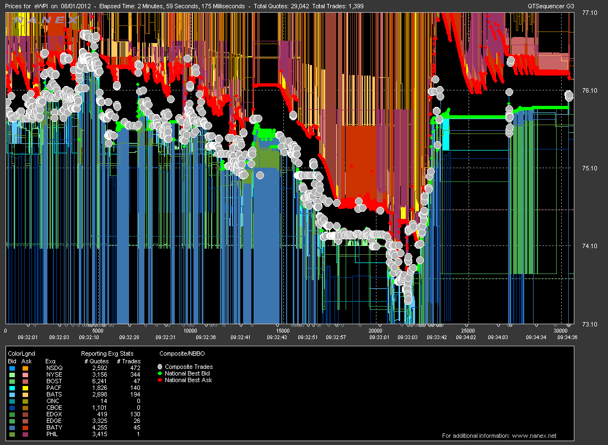
Task: Select the NSDQ exchange name
Action: click(x=54, y=368)
